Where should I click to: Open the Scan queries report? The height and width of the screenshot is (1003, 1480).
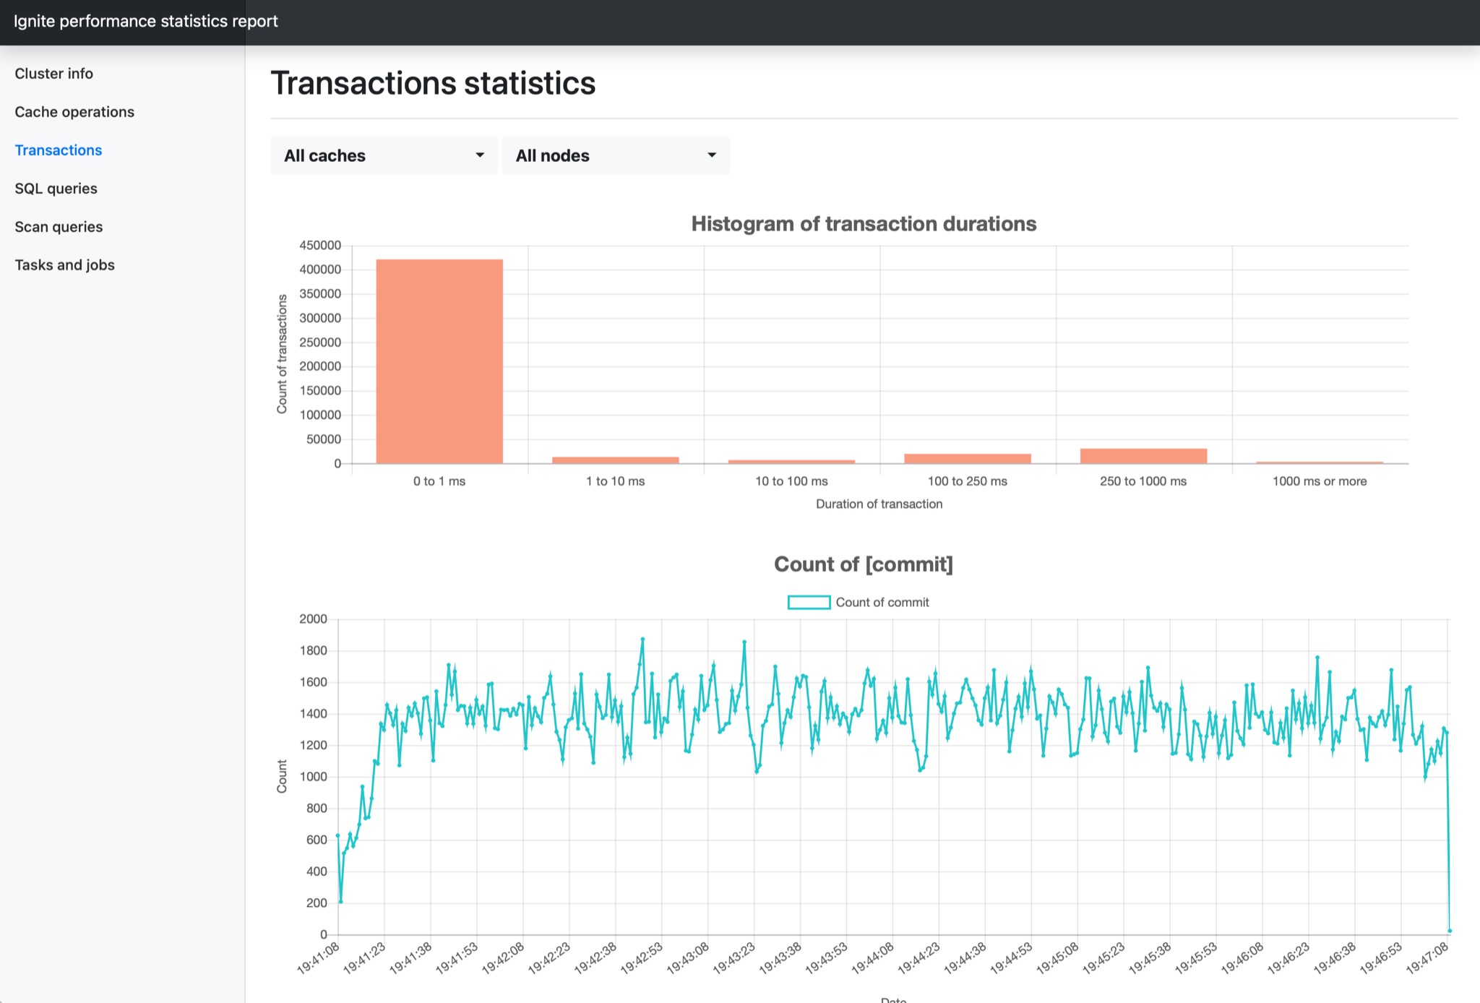tap(59, 226)
